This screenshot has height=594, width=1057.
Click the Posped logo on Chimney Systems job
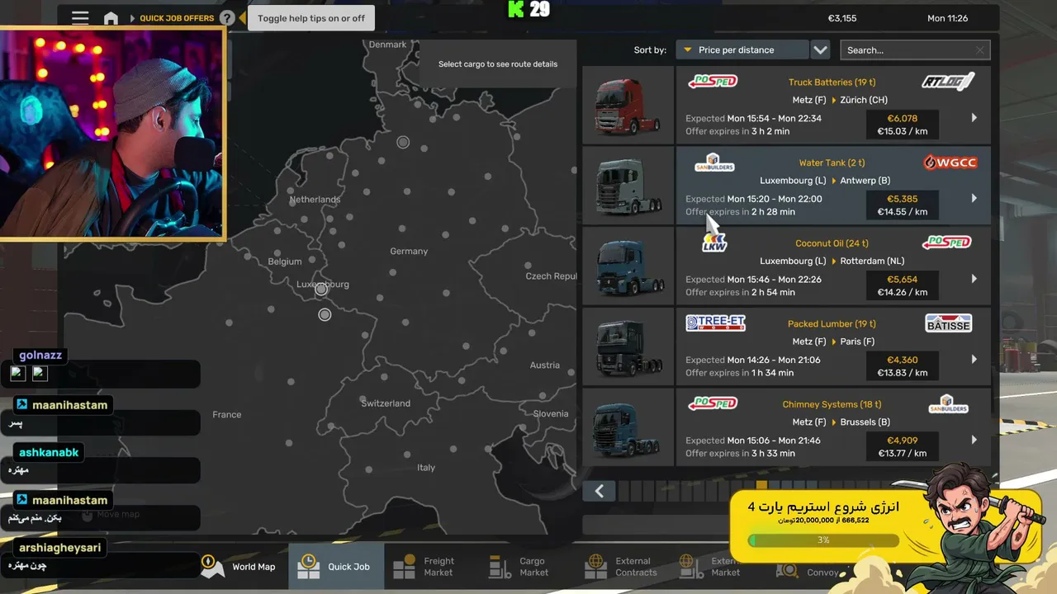pyautogui.click(x=713, y=403)
